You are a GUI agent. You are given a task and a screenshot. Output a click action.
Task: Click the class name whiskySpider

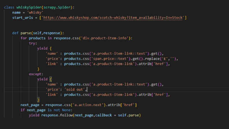(29, 7)
